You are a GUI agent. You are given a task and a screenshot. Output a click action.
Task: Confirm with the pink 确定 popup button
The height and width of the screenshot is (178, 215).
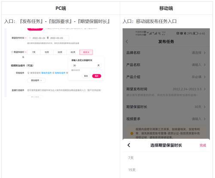97,76
